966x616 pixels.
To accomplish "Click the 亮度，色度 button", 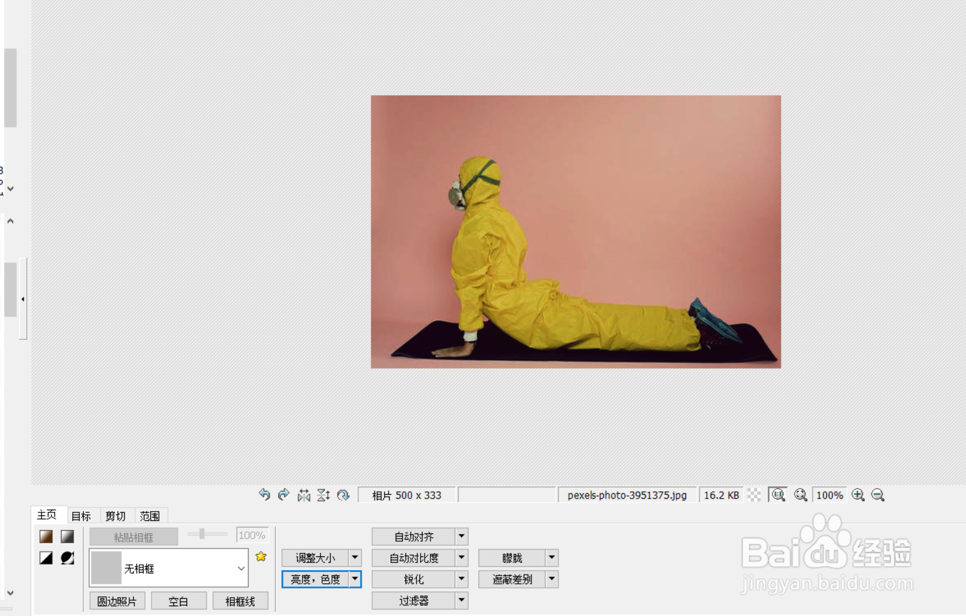I will pos(316,579).
